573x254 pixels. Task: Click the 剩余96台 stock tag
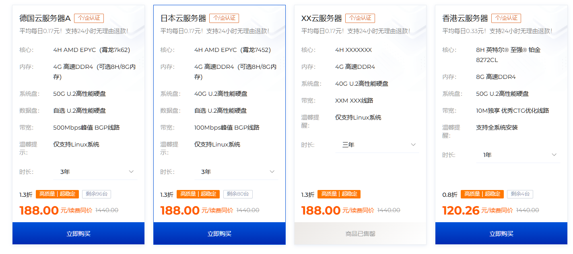(97, 194)
